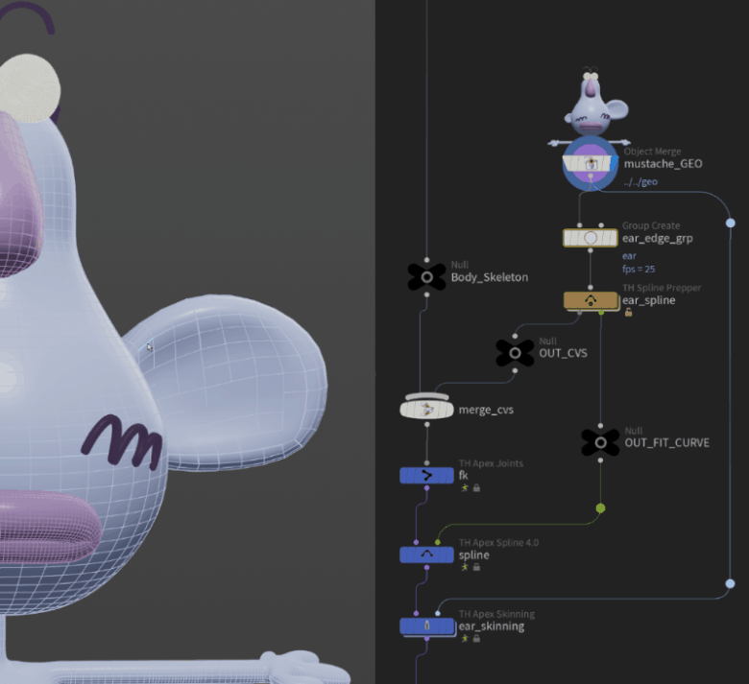The width and height of the screenshot is (749, 684).
Task: Click the ear_skinning Apex Skinning node
Action: tap(426, 625)
